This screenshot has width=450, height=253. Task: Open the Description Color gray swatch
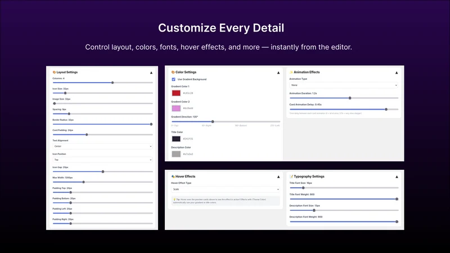pyautogui.click(x=176, y=154)
